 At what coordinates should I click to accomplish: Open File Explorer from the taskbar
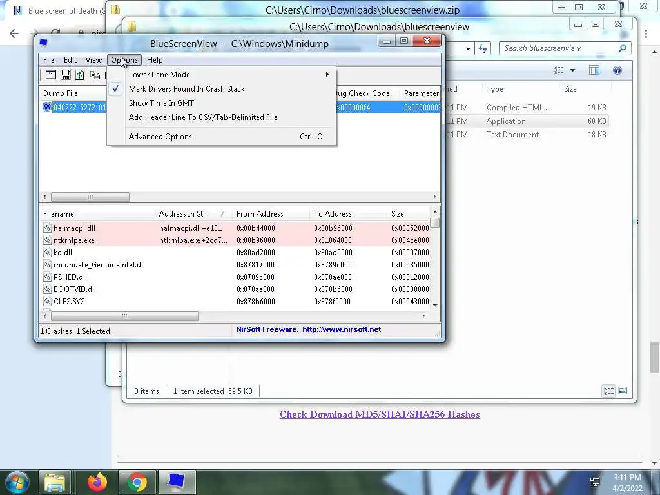[x=55, y=482]
